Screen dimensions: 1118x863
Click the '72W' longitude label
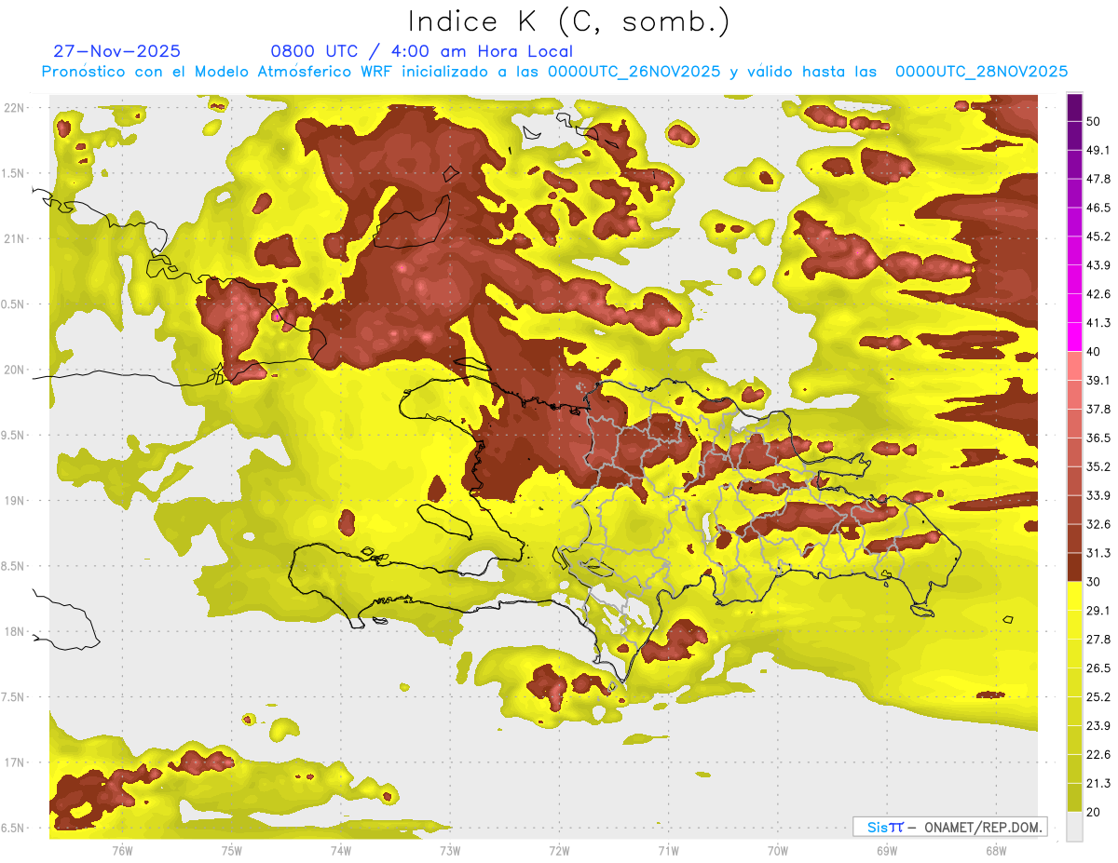559,851
